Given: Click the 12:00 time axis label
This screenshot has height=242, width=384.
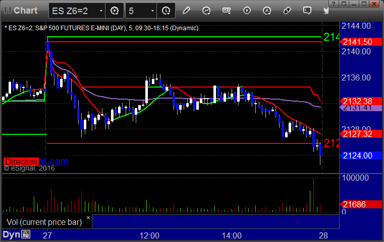Looking at the screenshot, I should click(x=149, y=235).
